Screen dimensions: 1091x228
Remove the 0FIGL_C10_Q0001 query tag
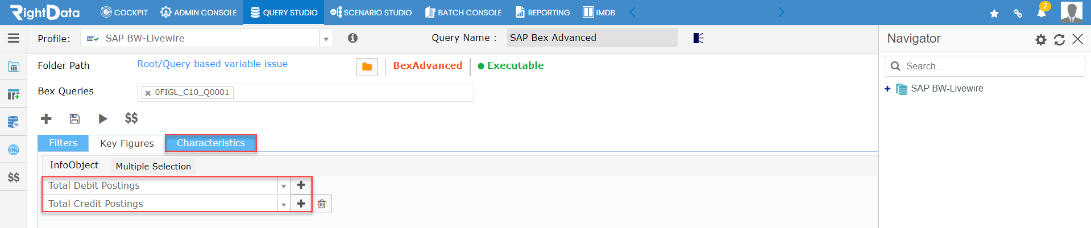[x=148, y=93]
